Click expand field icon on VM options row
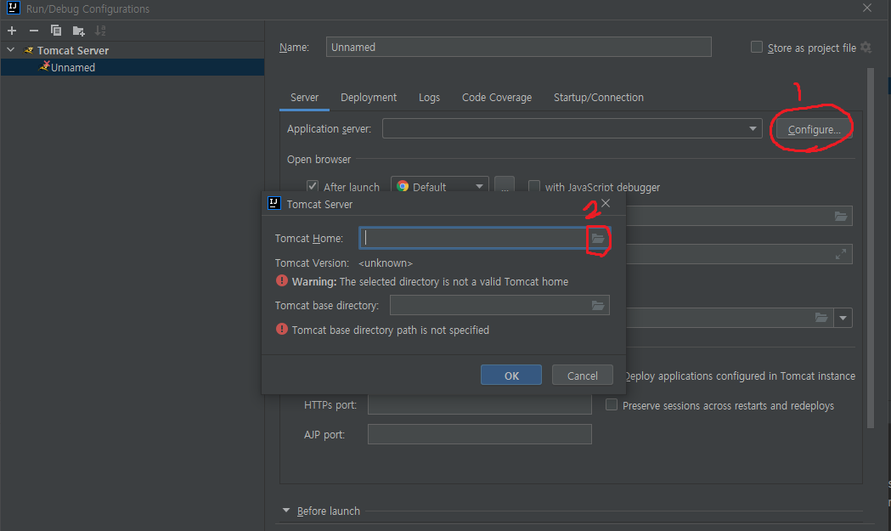891x531 pixels. [x=841, y=254]
